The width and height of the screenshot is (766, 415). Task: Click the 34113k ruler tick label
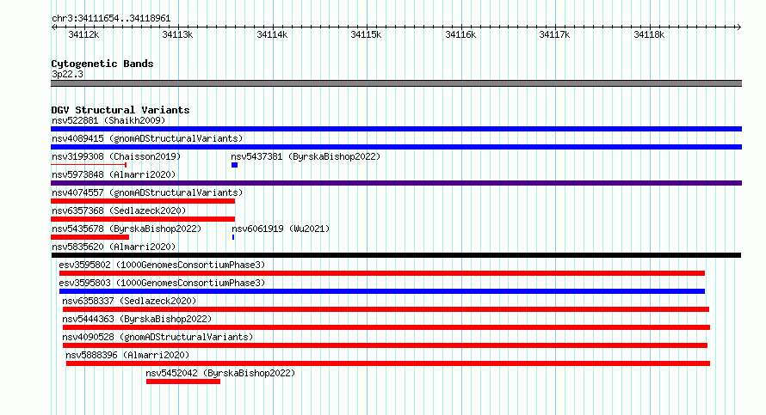[177, 34]
